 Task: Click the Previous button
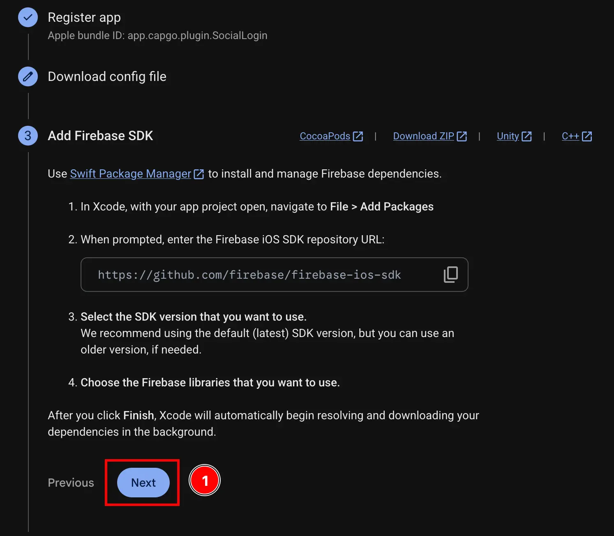(71, 483)
